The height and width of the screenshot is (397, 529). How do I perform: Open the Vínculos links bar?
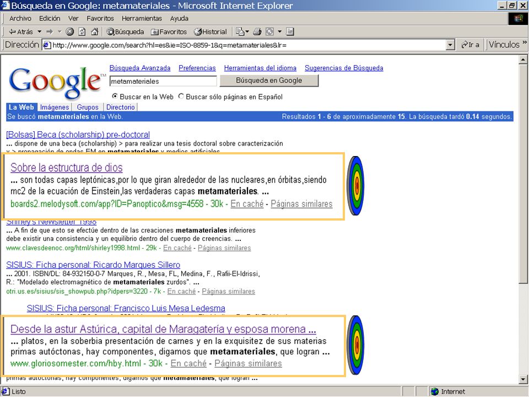pyautogui.click(x=504, y=45)
